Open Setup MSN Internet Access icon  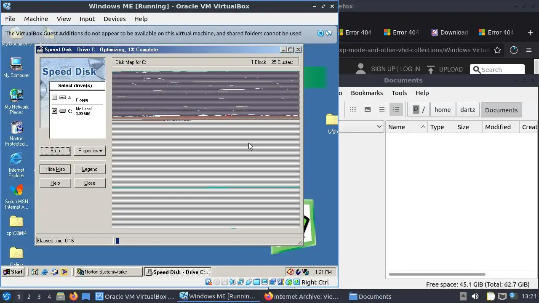16,196
